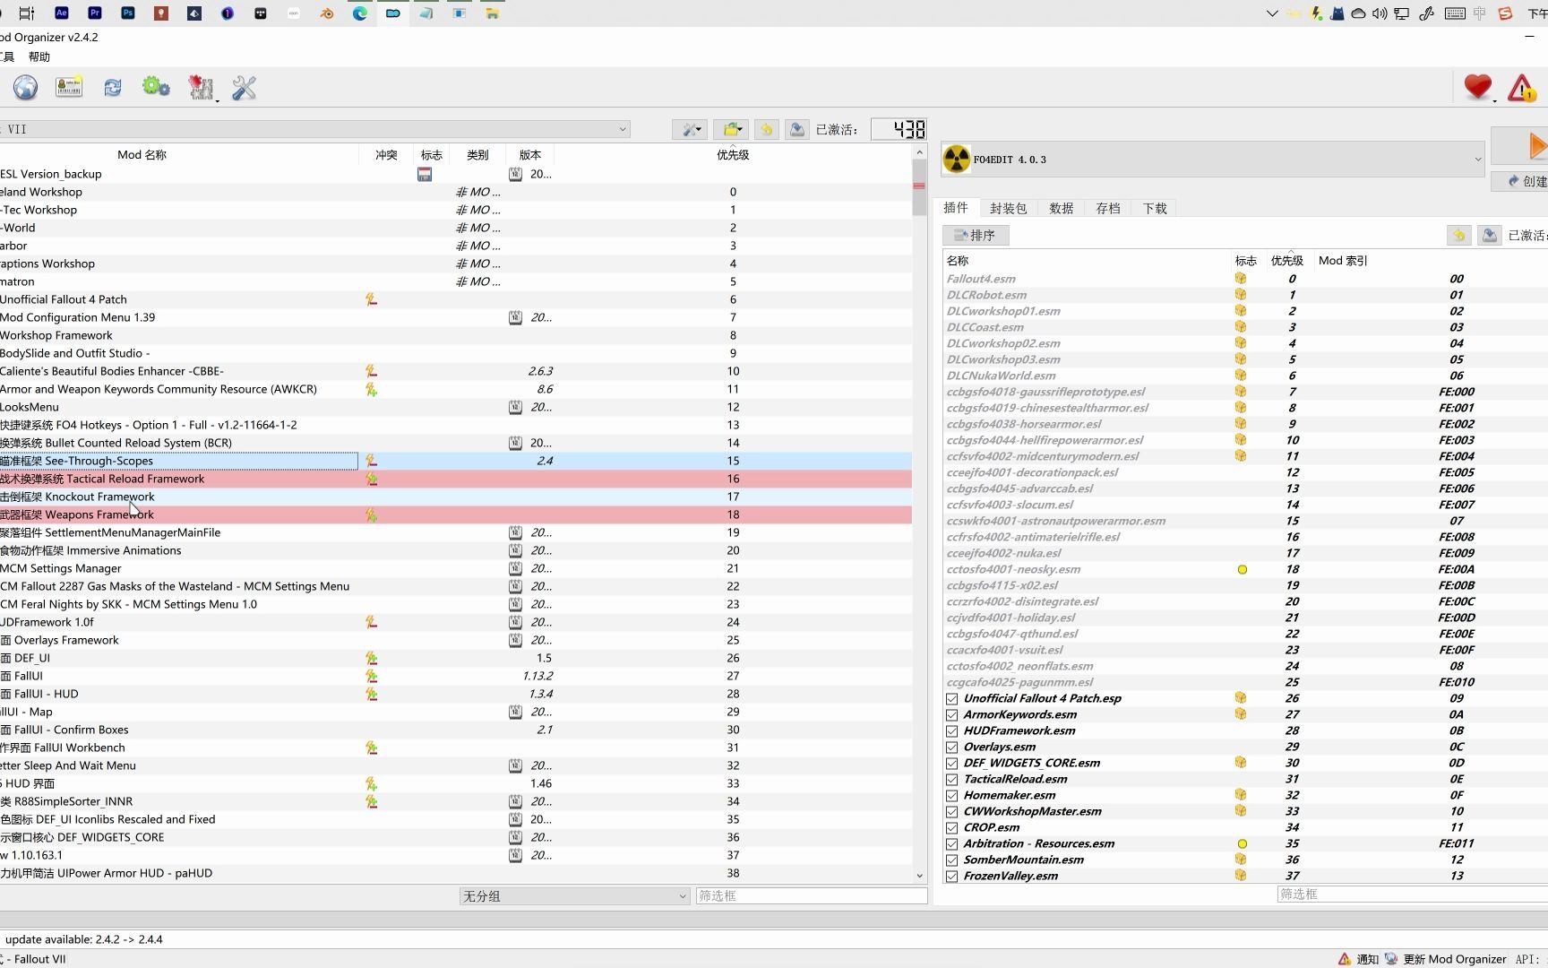Click the restore backup icon above mod list

(767, 130)
